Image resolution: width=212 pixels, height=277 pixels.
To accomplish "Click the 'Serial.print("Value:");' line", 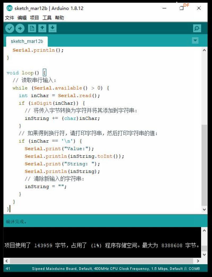I will (x=59, y=149).
